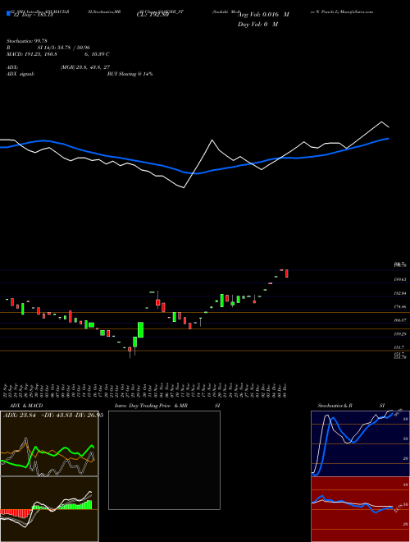Click the last red candlestick at the chart top
The width and height of the screenshot is (410, 542).
coord(287,273)
